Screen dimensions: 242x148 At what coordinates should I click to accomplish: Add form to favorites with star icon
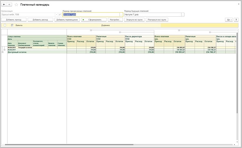[16, 5]
